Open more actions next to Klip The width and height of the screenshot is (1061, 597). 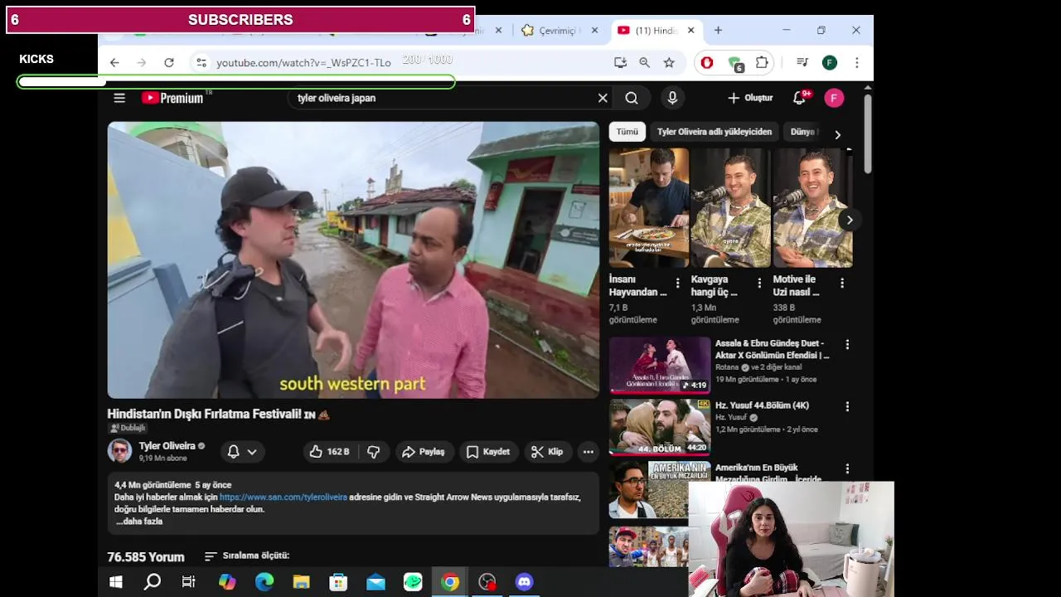tap(588, 452)
